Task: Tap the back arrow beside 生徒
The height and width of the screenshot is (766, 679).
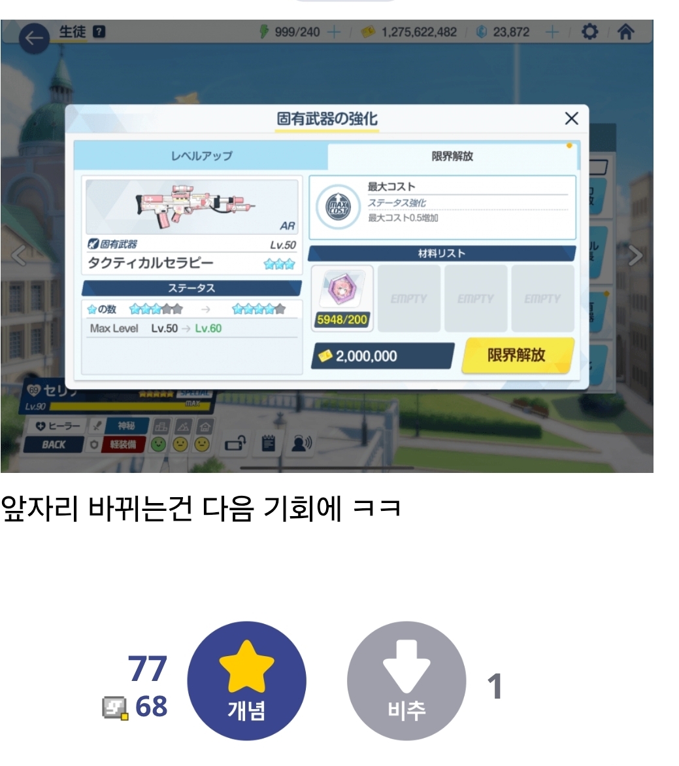Action: pos(34,38)
